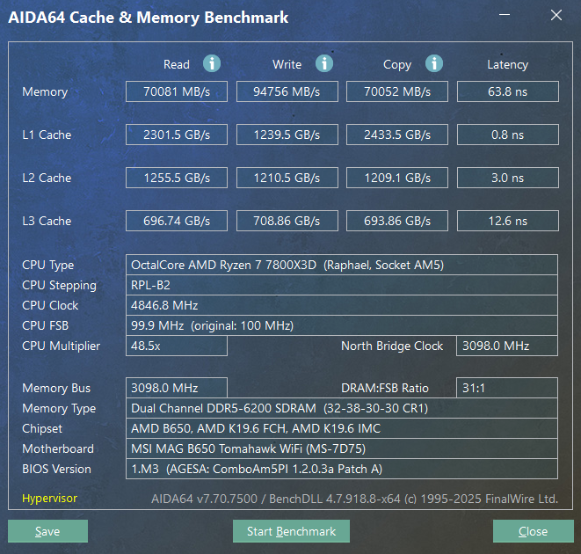The height and width of the screenshot is (554, 581).
Task: Click BIOS Version field 1.M3
Action: [x=342, y=469]
